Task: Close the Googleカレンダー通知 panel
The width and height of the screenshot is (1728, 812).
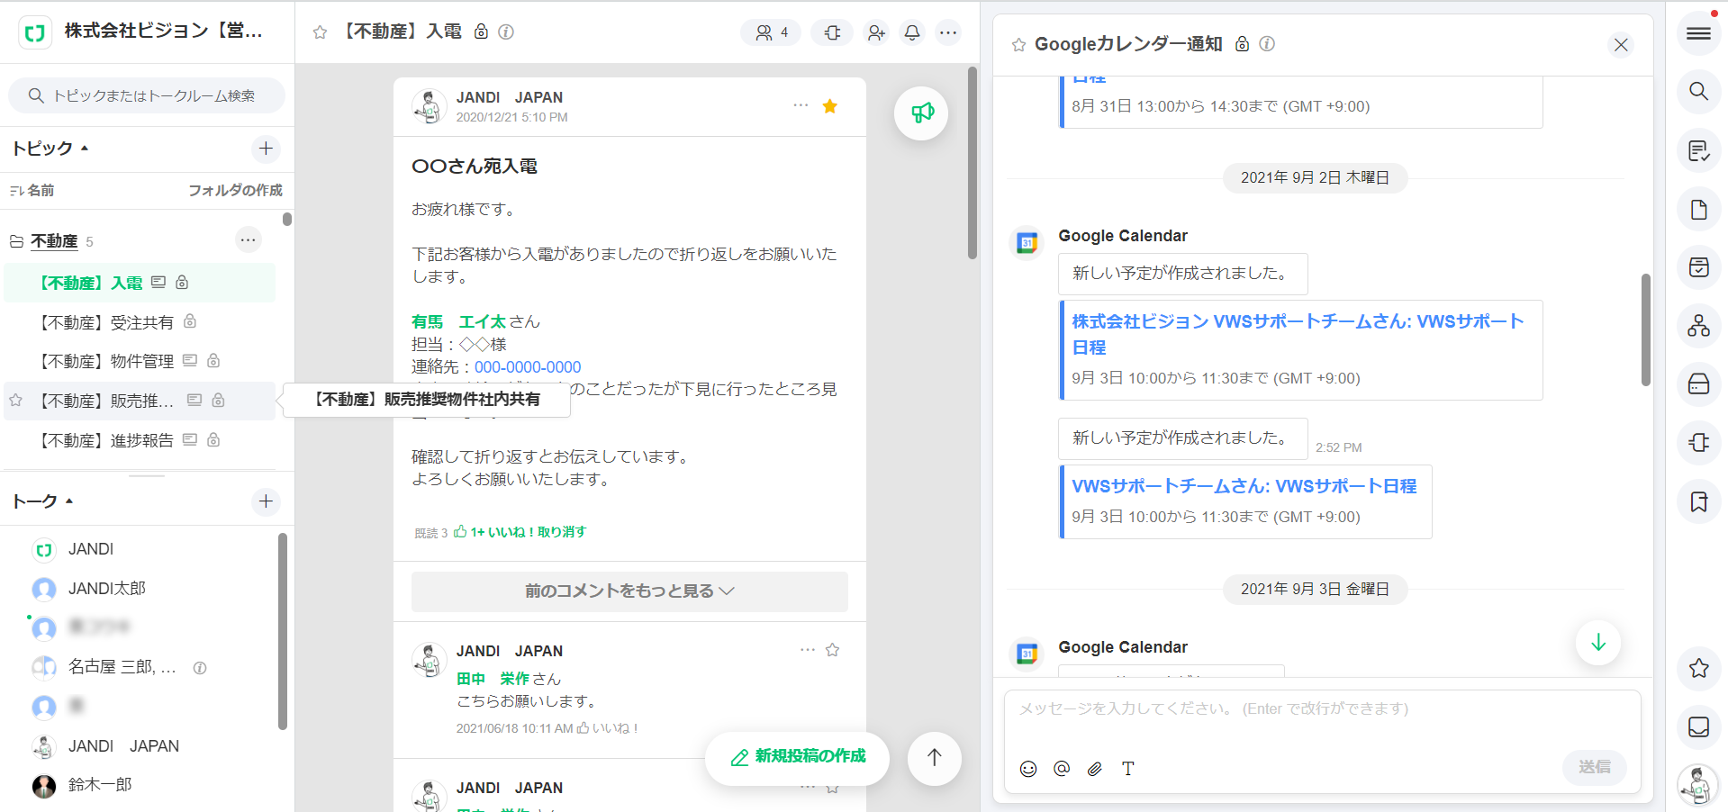Action: point(1621,45)
